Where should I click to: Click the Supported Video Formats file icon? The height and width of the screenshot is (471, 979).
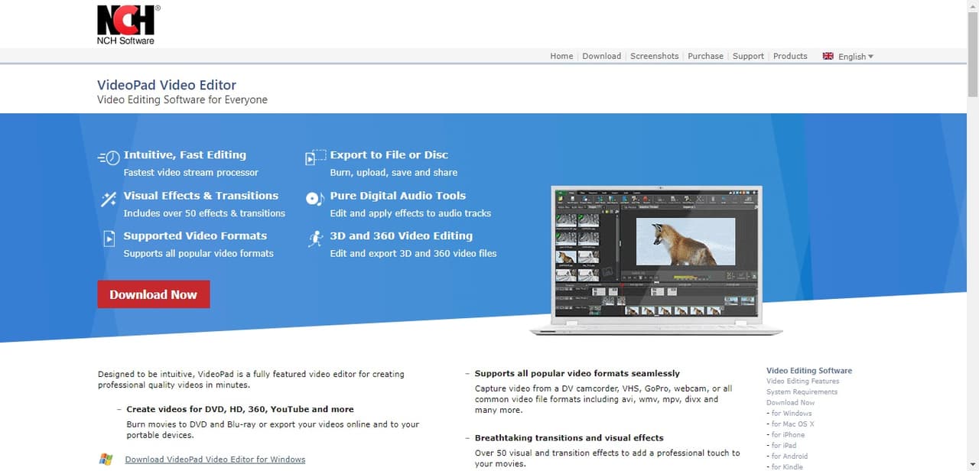[109, 239]
